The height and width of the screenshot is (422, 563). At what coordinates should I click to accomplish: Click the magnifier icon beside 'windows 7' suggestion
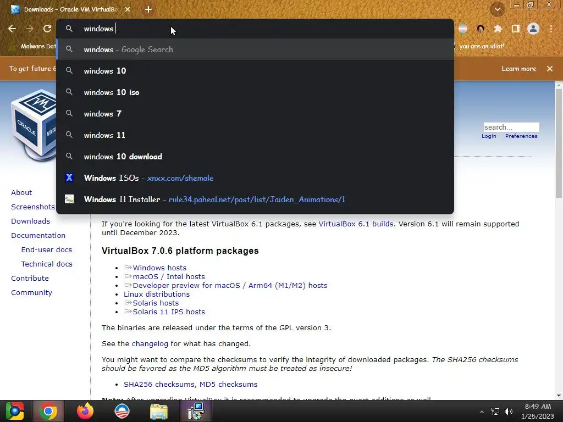[x=69, y=113]
